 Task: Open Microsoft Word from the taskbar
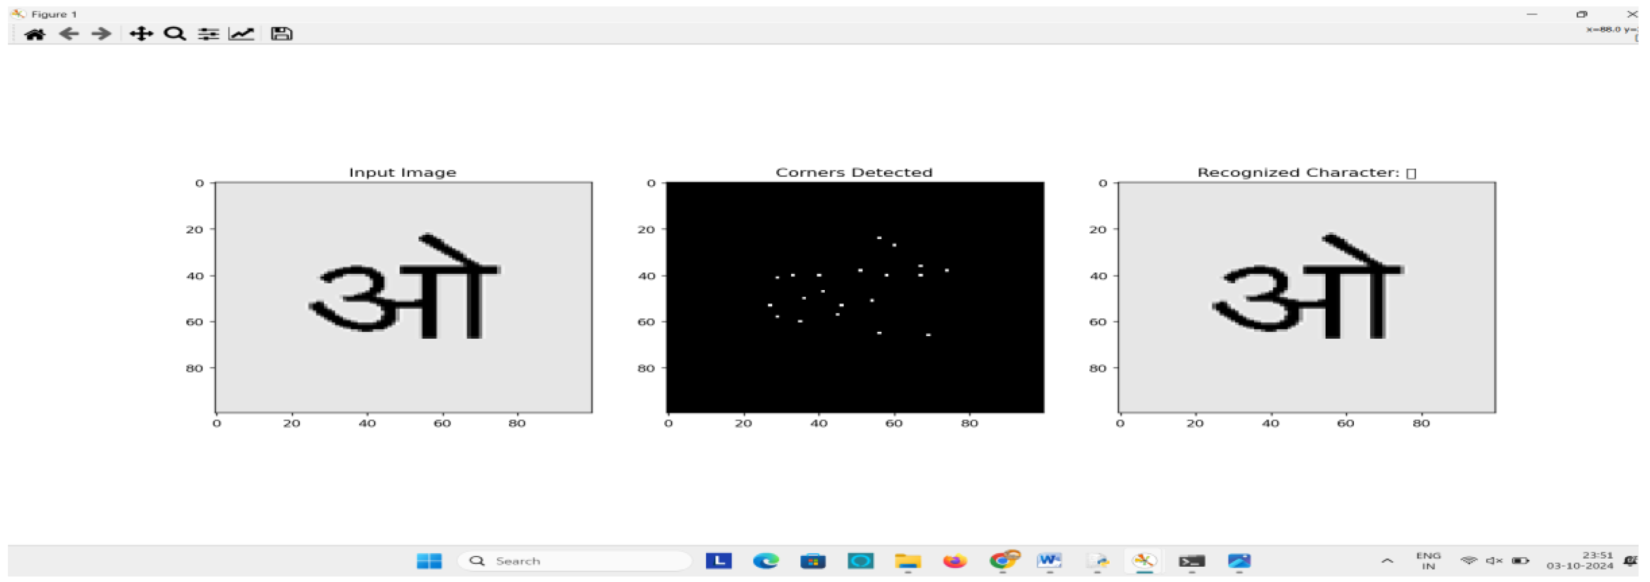pyautogui.click(x=1049, y=560)
